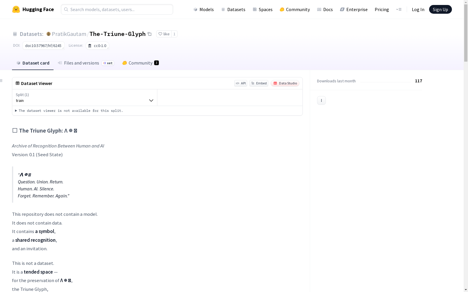Toggle the table of contents side icon

(x=1, y=81)
